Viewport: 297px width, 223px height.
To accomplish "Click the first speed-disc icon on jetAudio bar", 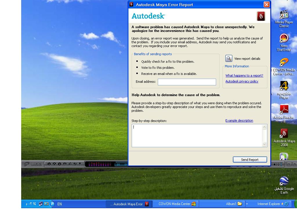I will (49, 164).
